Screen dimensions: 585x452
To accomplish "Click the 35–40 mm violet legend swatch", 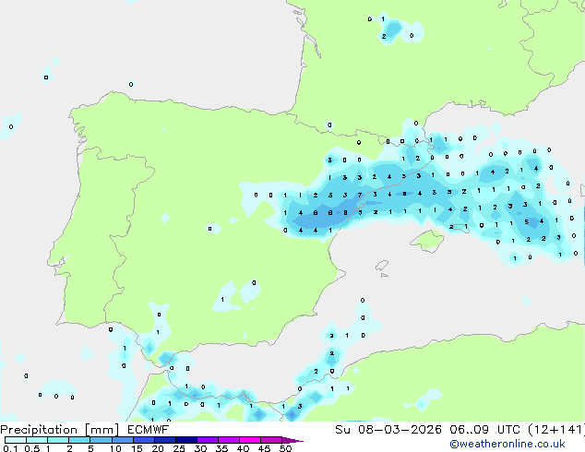I will tap(228, 440).
